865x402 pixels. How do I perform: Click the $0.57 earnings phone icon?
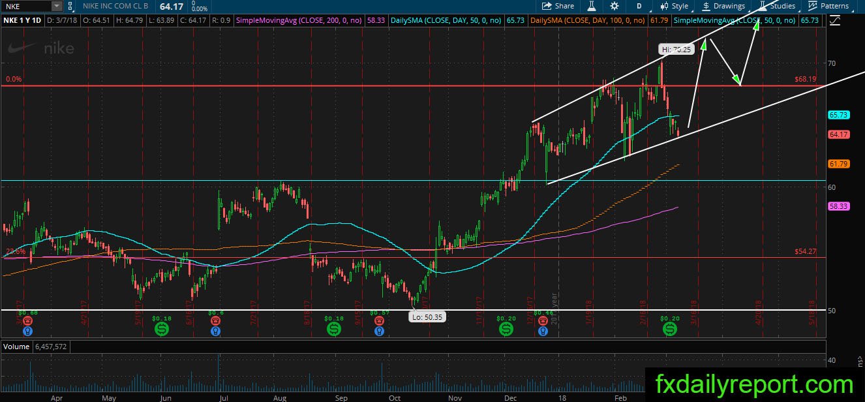pyautogui.click(x=379, y=322)
